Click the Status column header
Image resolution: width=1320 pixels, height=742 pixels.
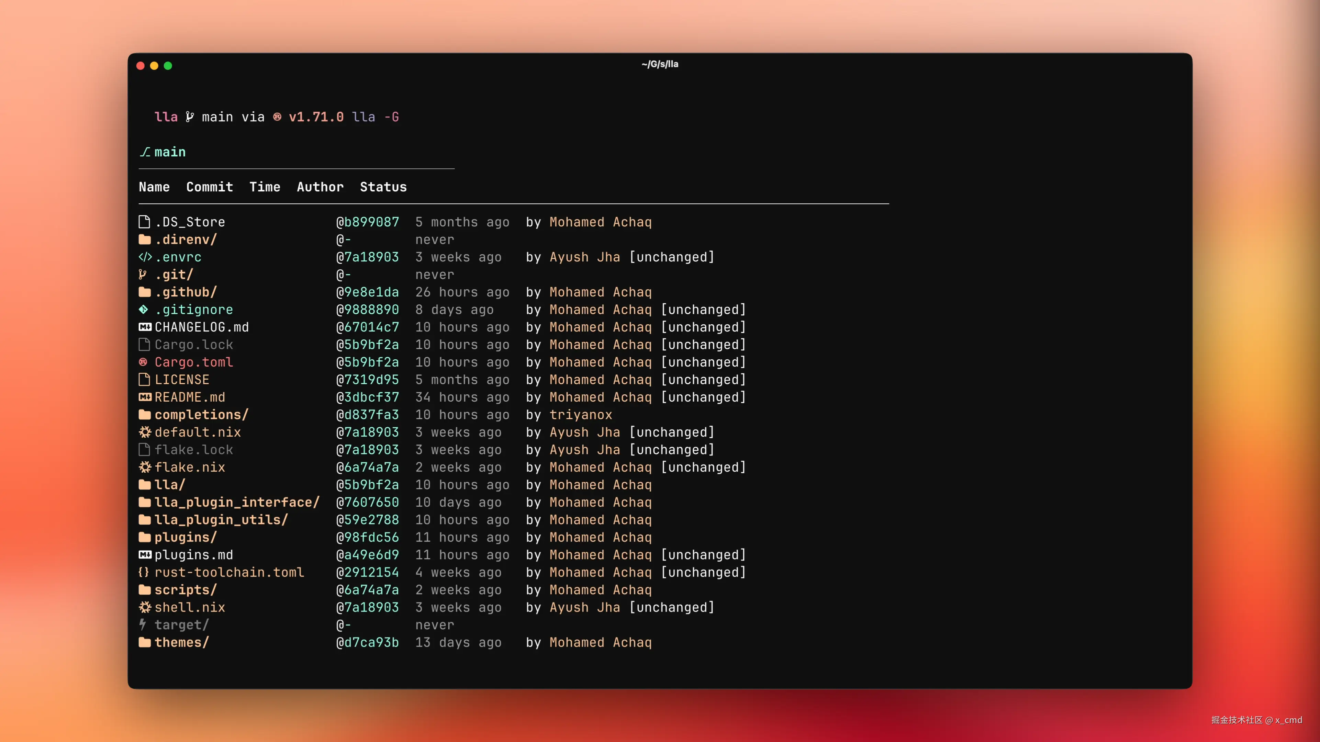(383, 187)
